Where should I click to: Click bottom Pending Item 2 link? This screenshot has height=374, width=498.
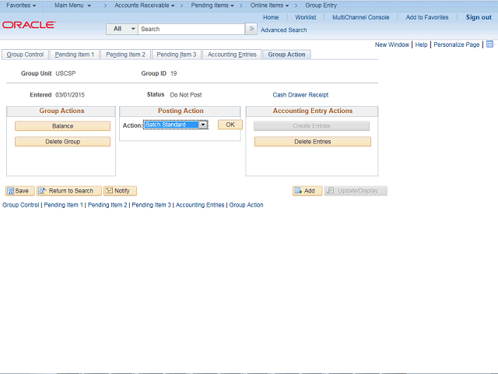click(x=107, y=205)
